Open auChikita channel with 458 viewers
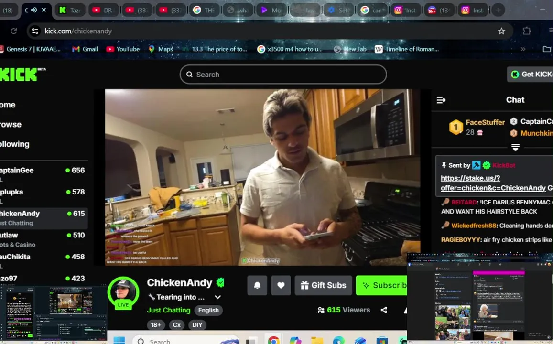The width and height of the screenshot is (553, 344). coord(43,260)
